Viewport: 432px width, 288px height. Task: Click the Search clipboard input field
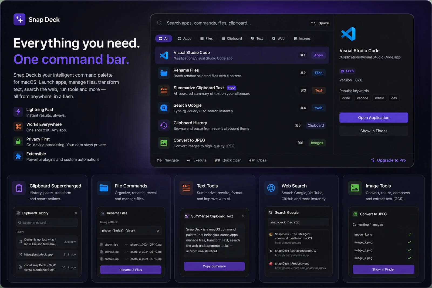(x=47, y=223)
